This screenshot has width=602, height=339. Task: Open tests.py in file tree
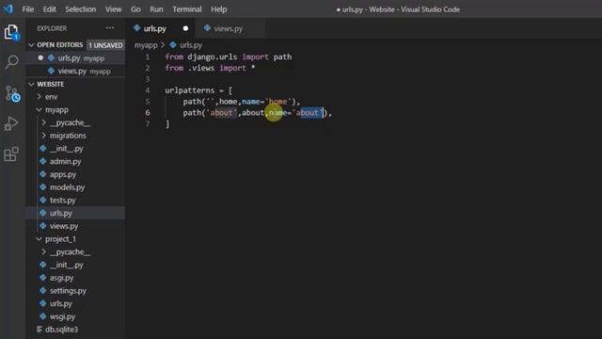(x=75, y=201)
